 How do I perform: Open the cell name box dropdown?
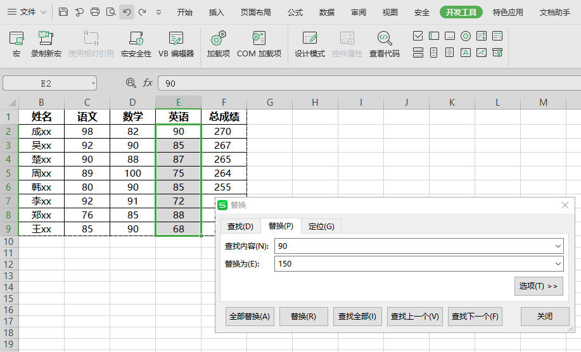[x=93, y=83]
